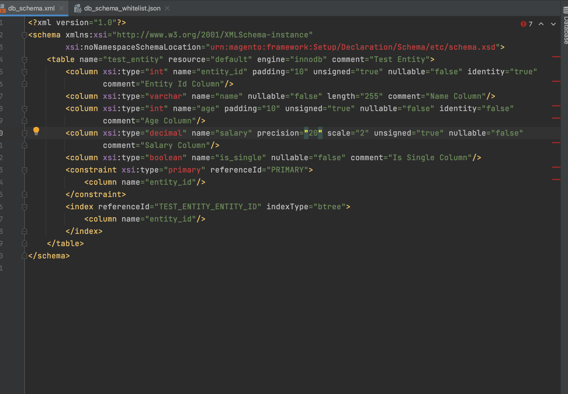Collapse the table test_entity fold marker

tap(25, 60)
